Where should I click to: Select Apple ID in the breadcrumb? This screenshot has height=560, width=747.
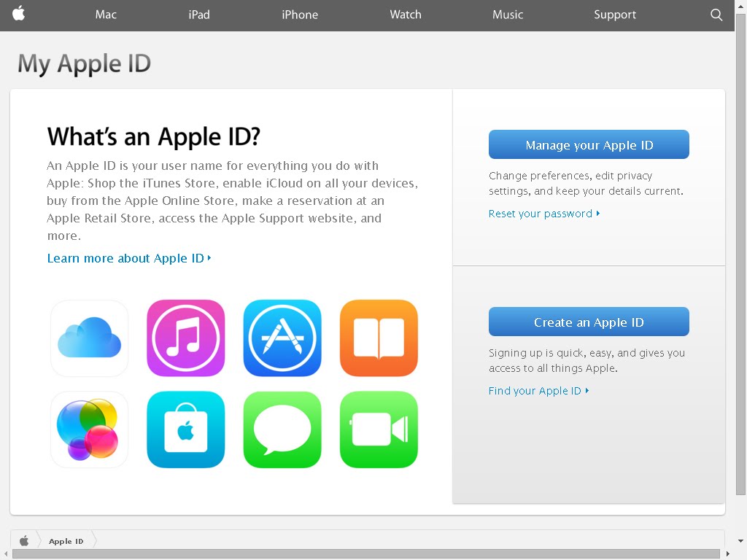click(66, 541)
